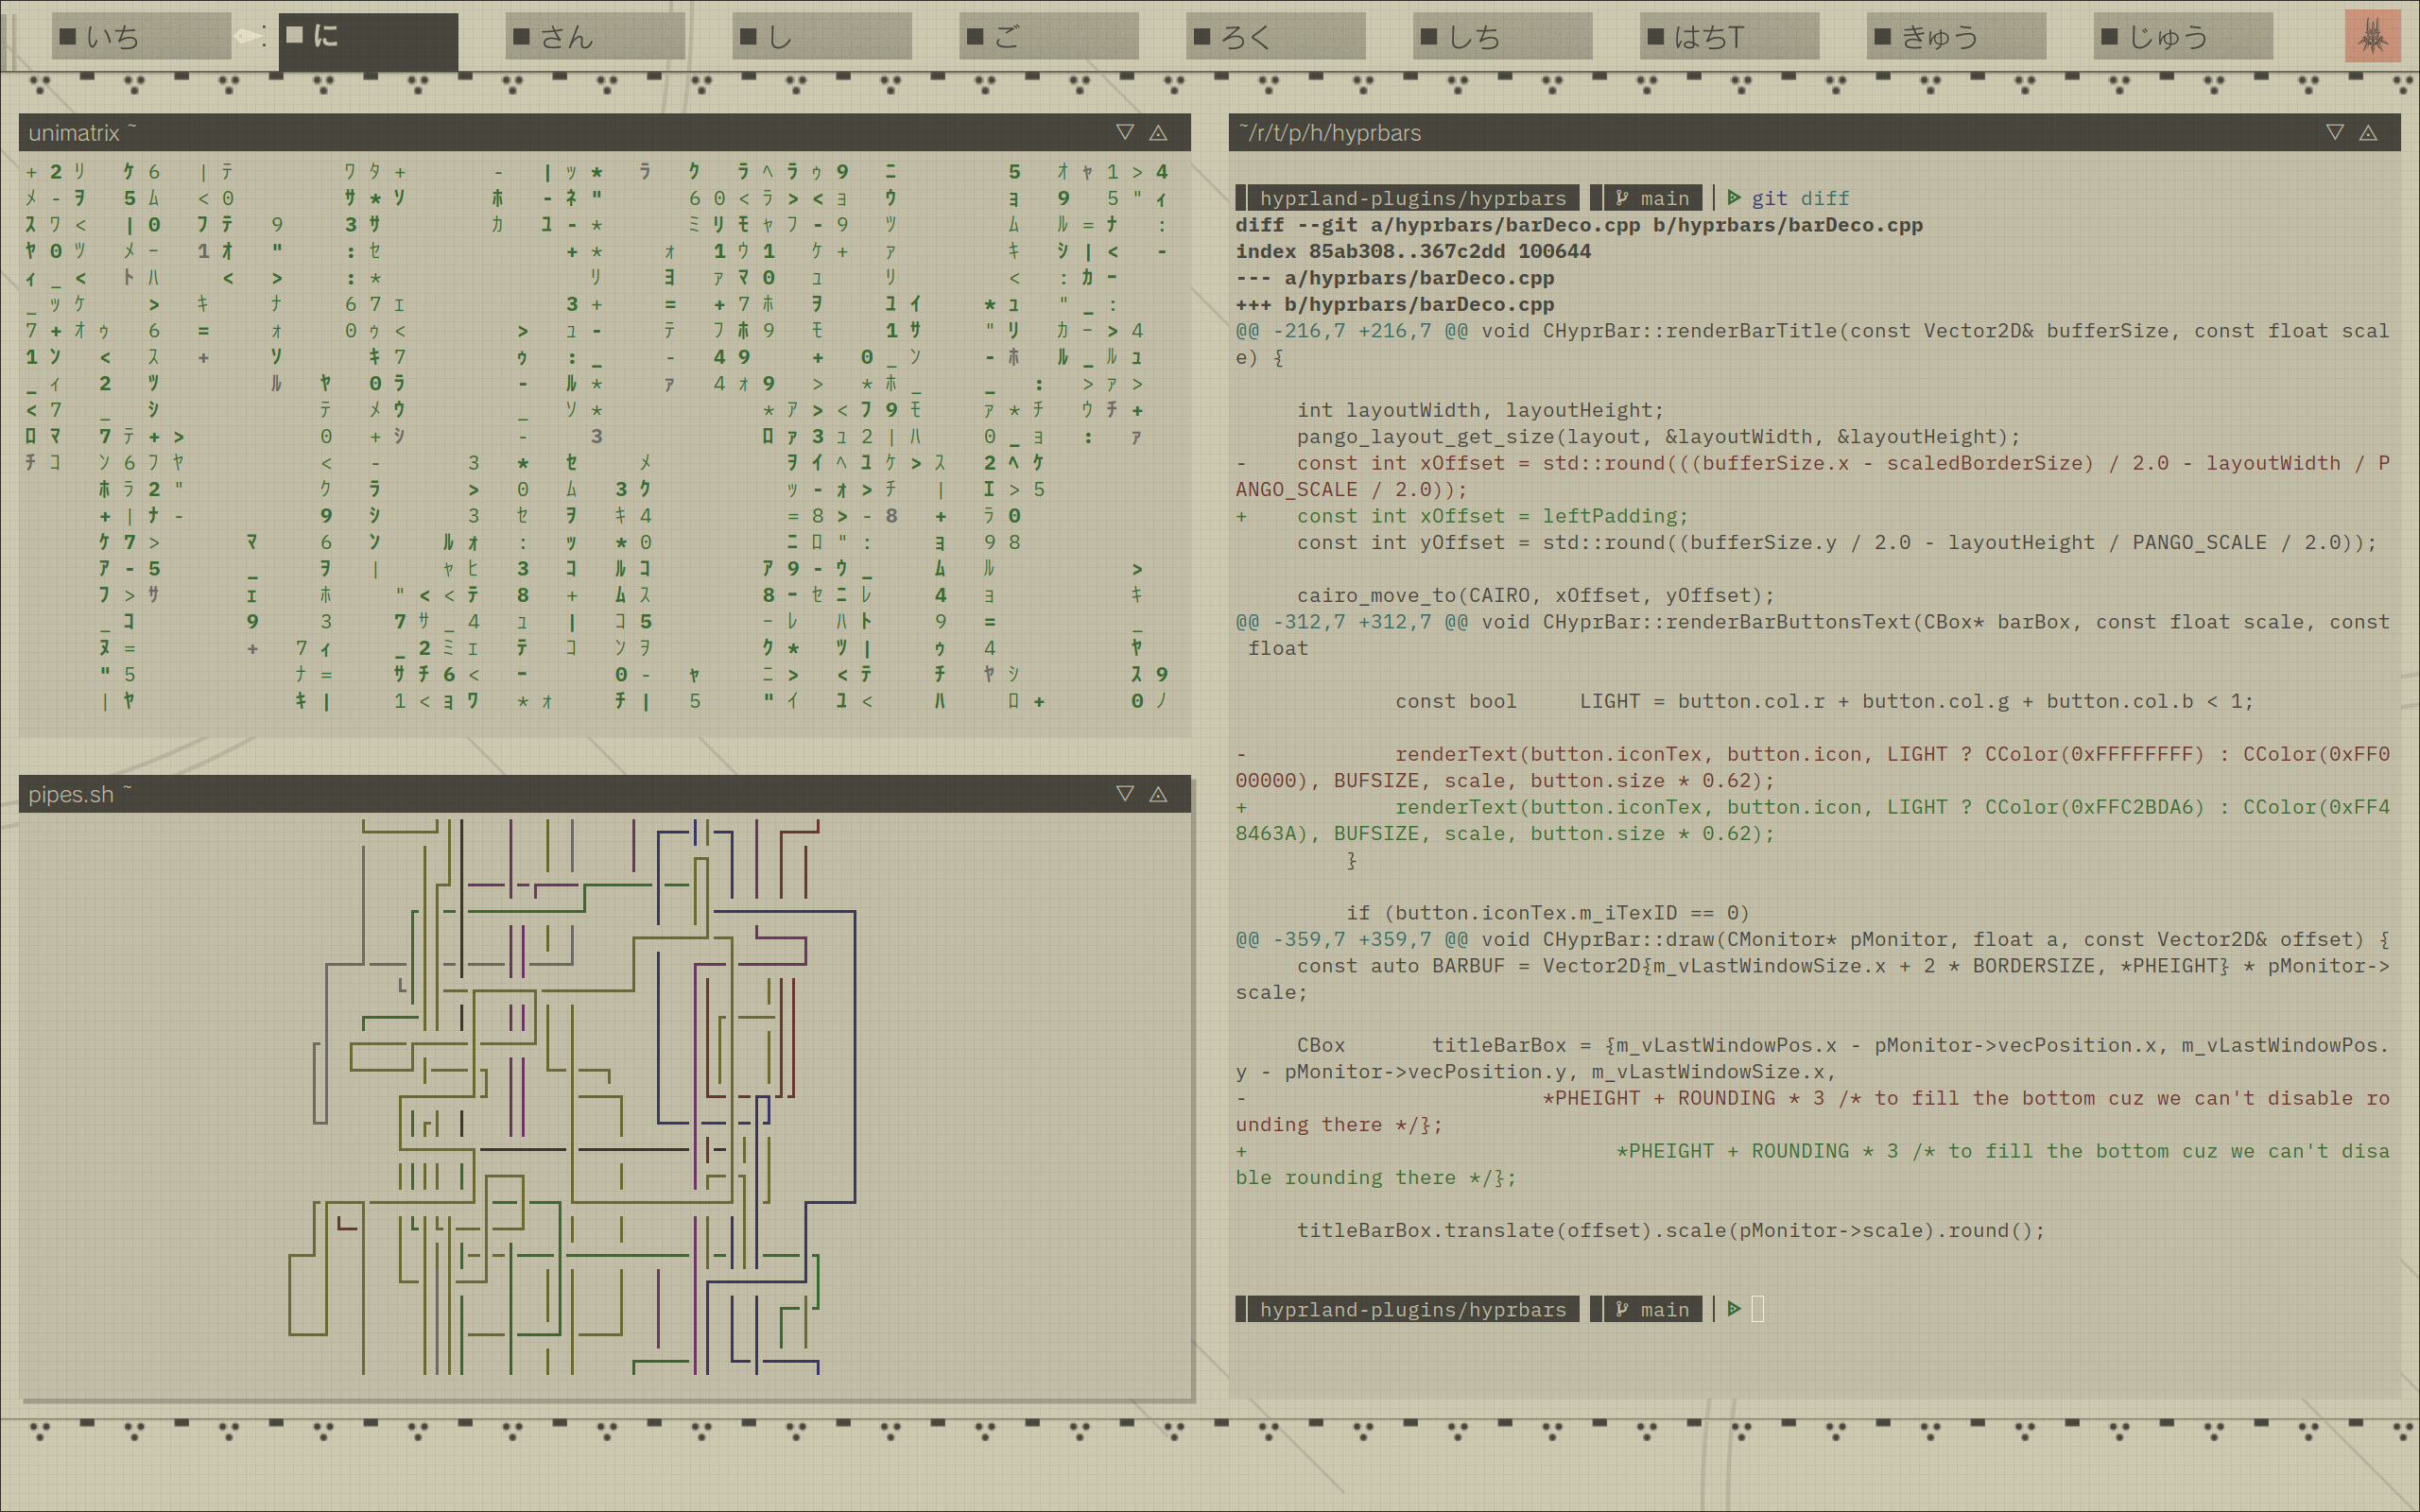Switch to the じゅう workspace
This screenshot has width=2420, height=1512.
coord(2183,37)
